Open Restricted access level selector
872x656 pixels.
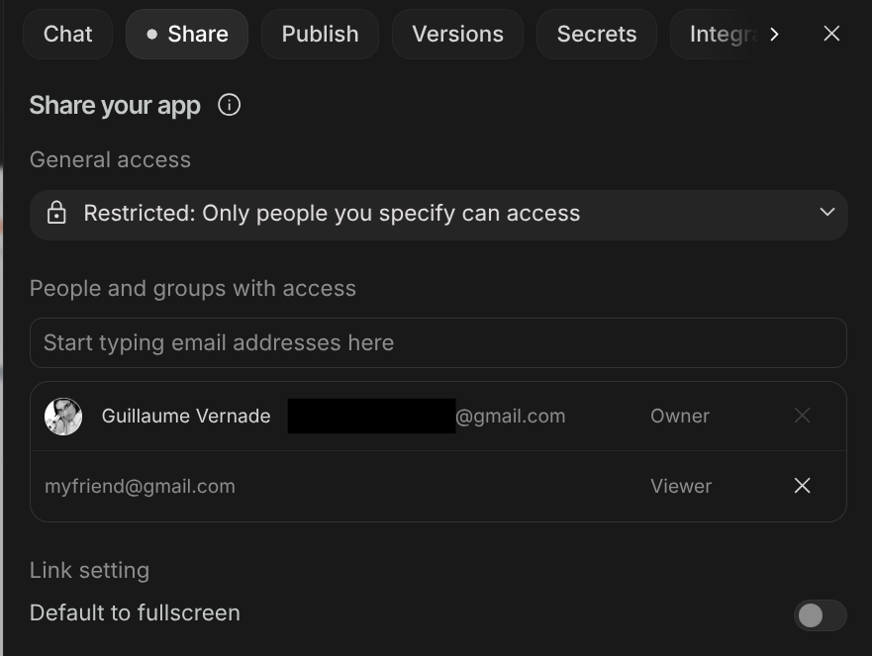(x=332, y=214)
